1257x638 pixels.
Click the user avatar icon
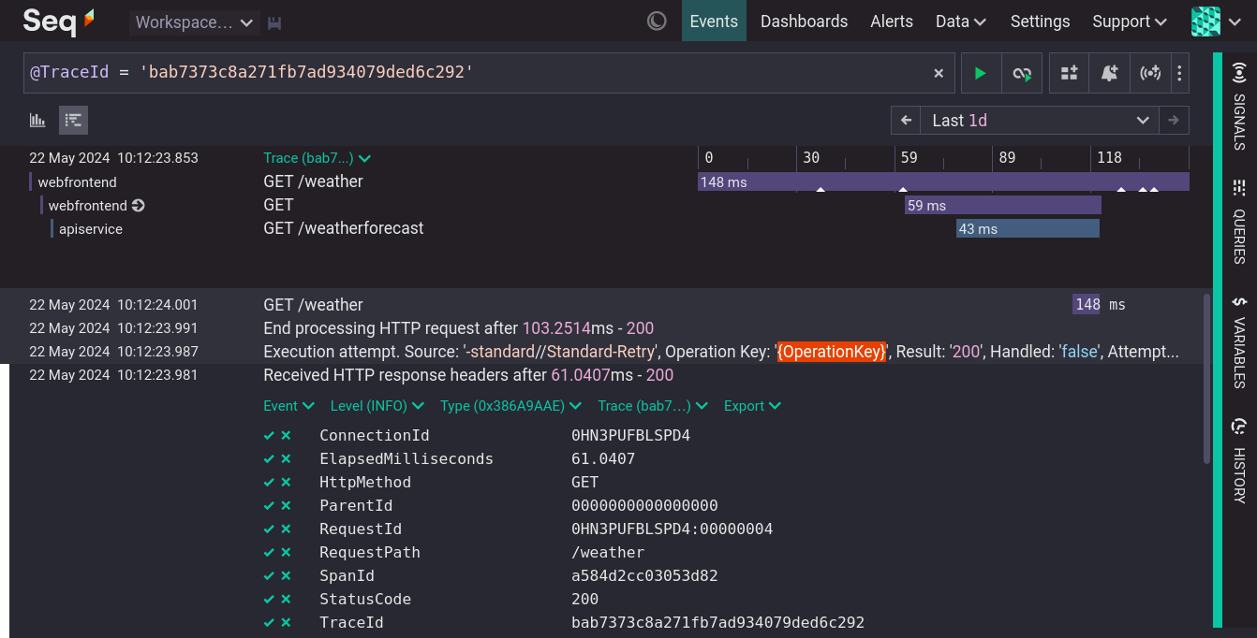tap(1205, 21)
